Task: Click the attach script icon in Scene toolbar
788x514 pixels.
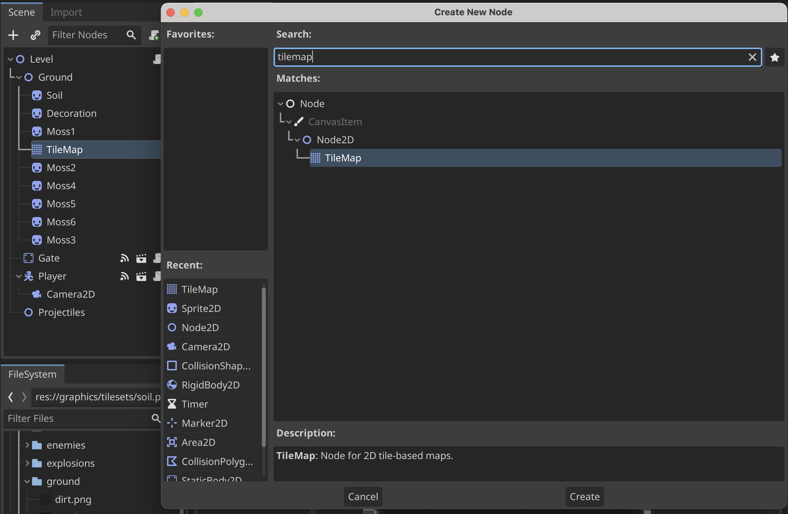Action: [154, 35]
